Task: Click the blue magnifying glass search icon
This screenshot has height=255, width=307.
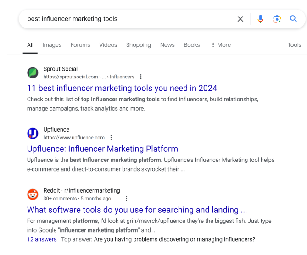Action: point(294,19)
